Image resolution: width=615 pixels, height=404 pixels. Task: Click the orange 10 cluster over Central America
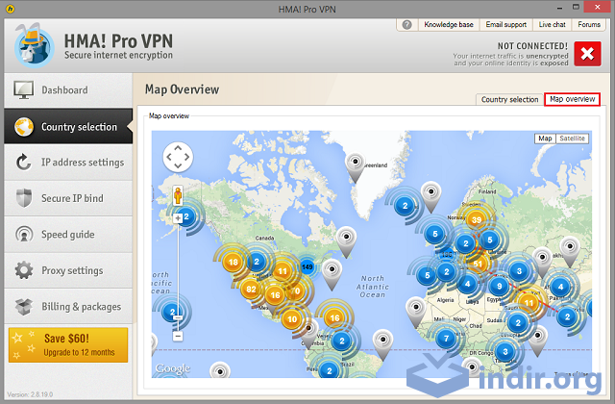(292, 319)
